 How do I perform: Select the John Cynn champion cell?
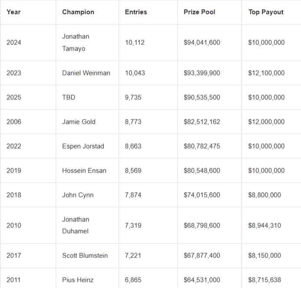[78, 195]
